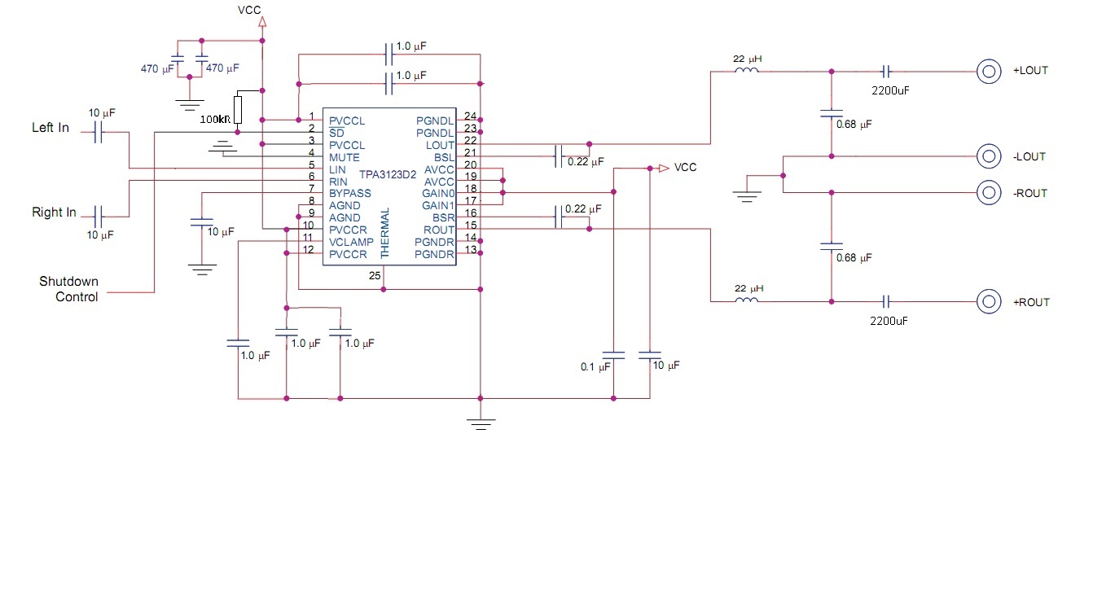
Task: Click the +ROUT output connector symbol
Action: pos(989,302)
